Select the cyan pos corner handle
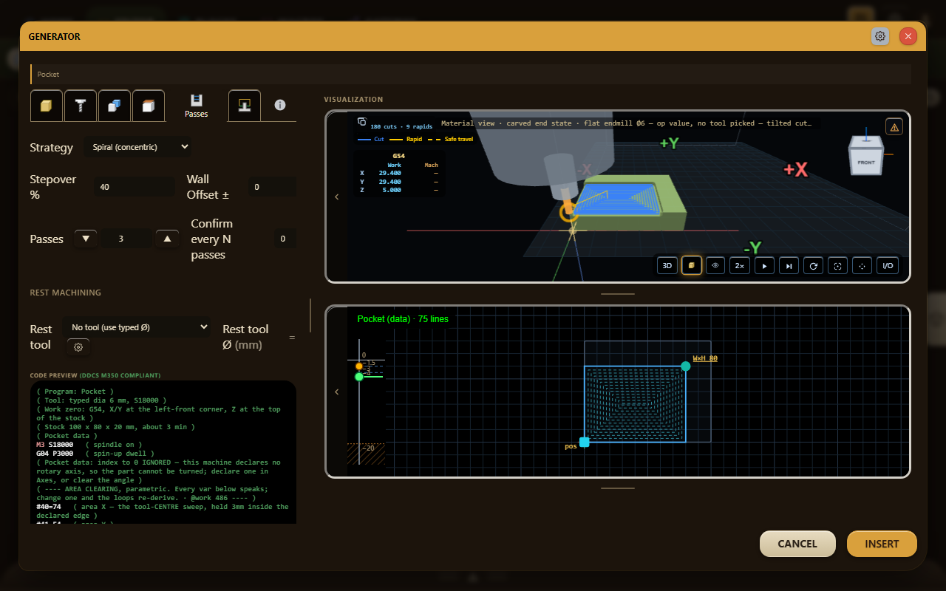946x591 pixels. tap(585, 442)
